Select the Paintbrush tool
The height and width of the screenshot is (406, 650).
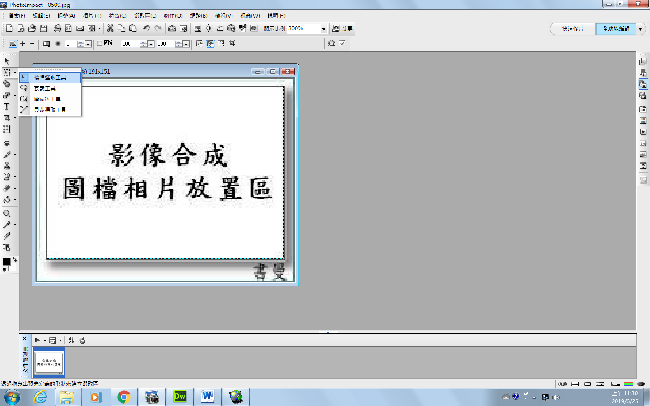click(x=7, y=154)
